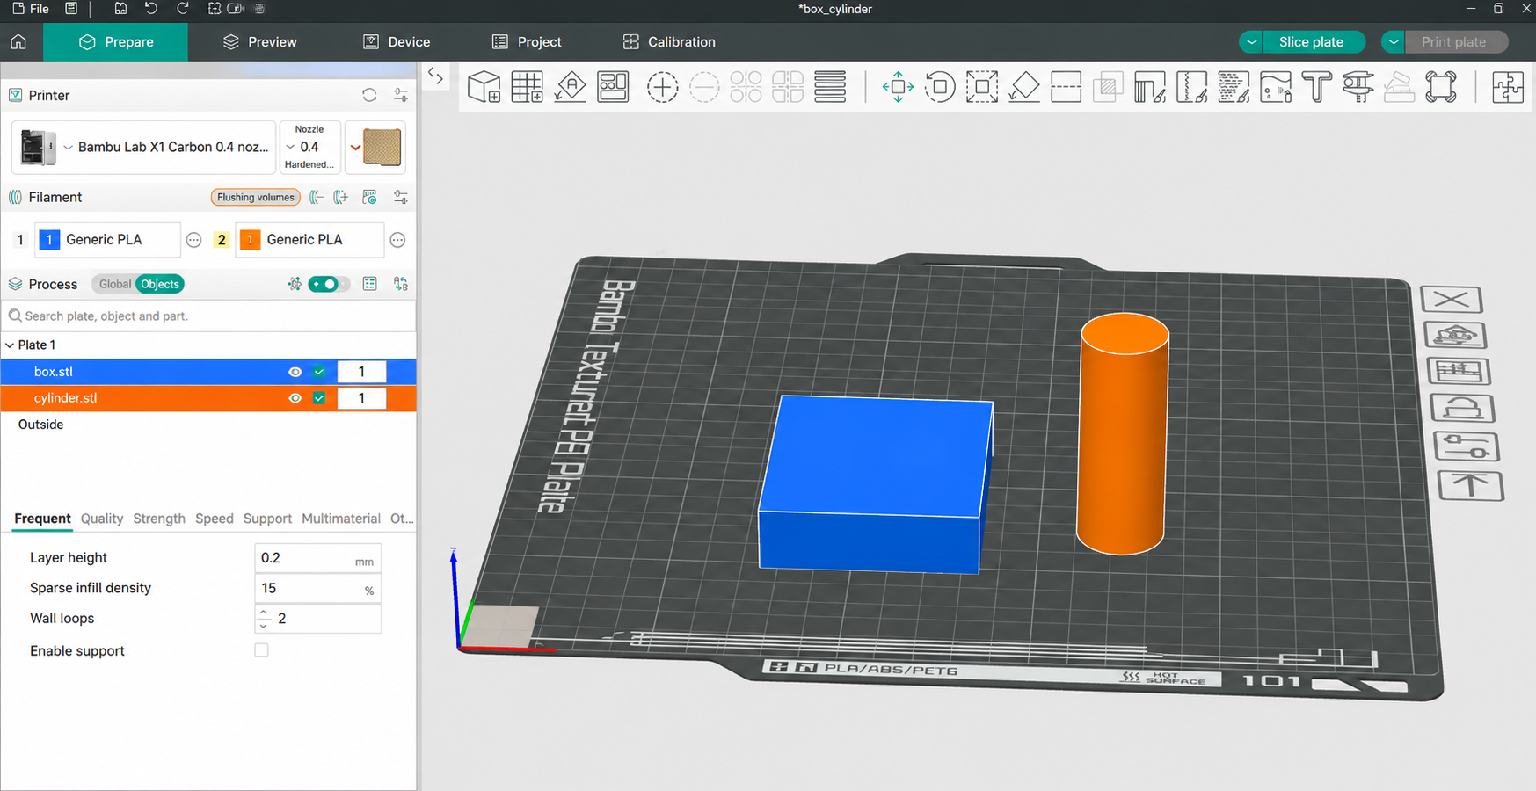
Task: Select the Move tool in toolbar
Action: click(898, 87)
